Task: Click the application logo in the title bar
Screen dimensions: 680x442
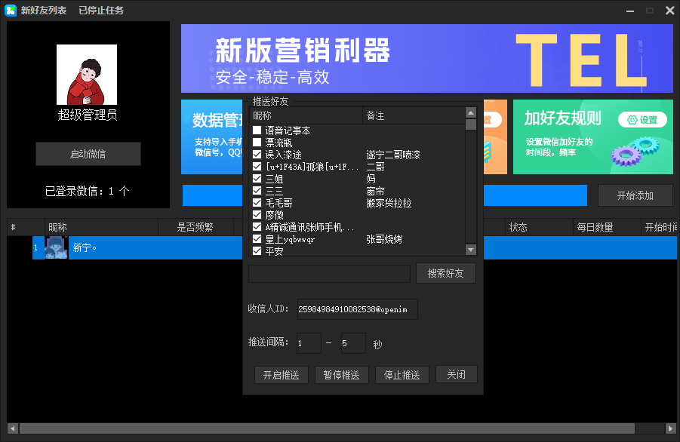Action: click(10, 11)
